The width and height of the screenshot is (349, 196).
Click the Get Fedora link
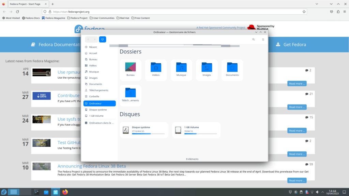291,45
